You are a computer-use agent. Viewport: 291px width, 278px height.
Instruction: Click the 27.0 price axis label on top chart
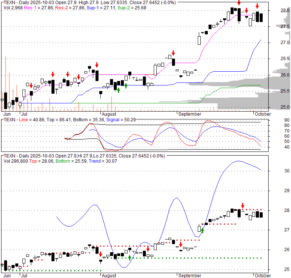point(285,43)
